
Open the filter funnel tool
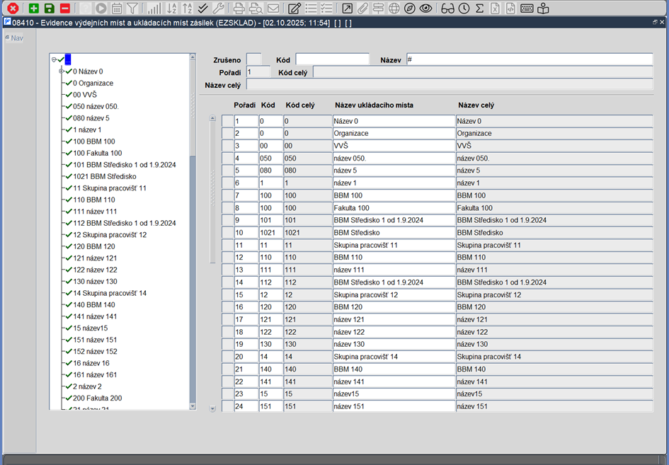[x=132, y=8]
